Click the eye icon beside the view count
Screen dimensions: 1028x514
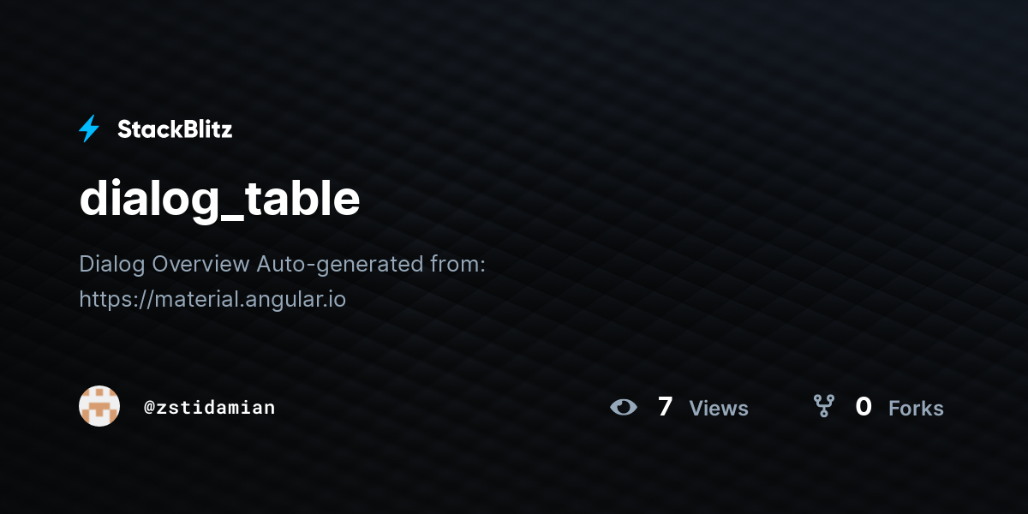[x=624, y=407]
